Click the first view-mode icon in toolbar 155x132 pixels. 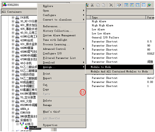coord(126,5)
